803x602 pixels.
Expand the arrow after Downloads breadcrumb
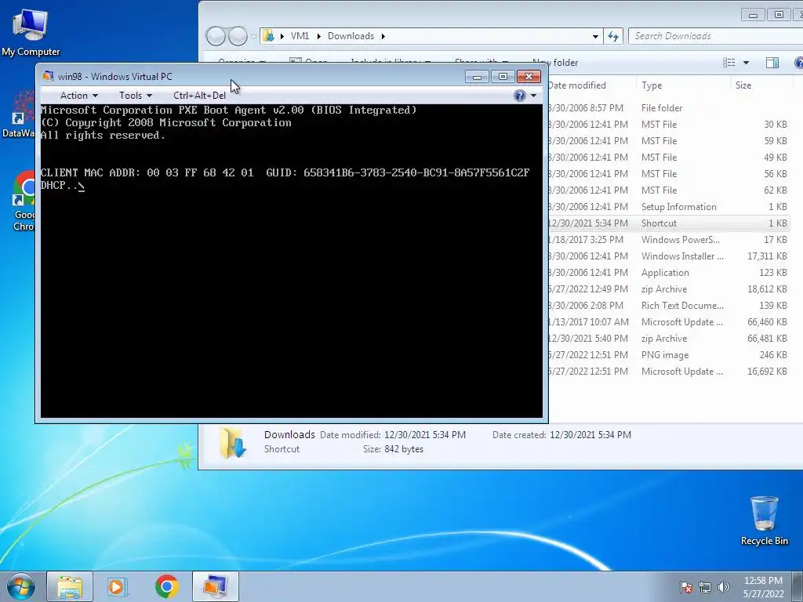383,36
